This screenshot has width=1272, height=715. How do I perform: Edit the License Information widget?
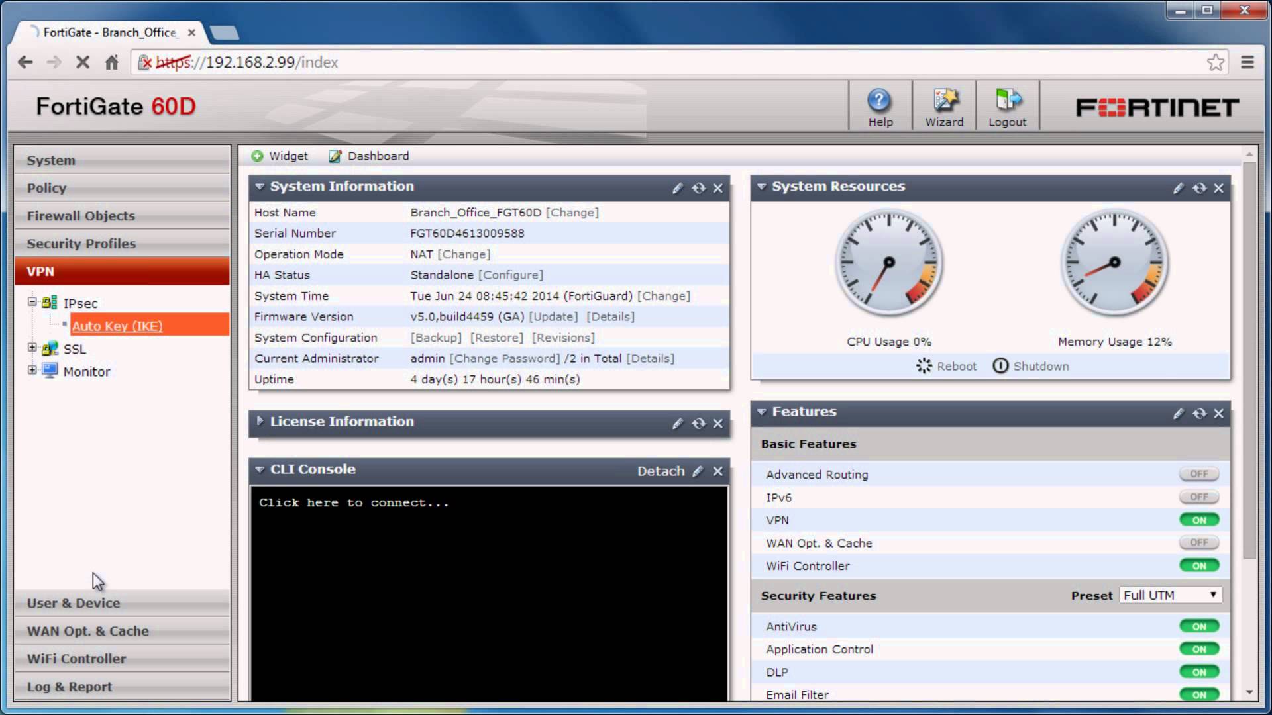(677, 424)
